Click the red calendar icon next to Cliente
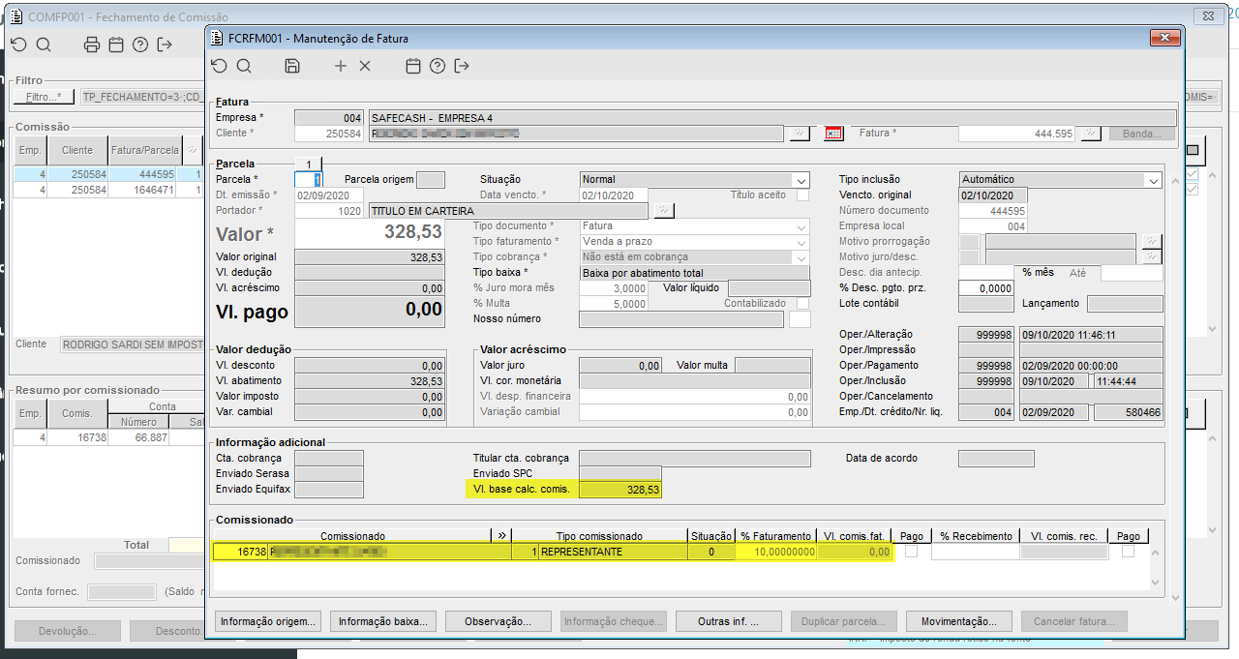This screenshot has height=659, width=1239. coord(833,134)
